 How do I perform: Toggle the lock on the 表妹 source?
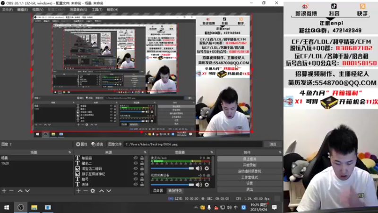142,185
